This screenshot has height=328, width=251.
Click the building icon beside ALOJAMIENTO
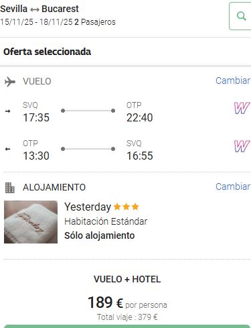point(10,188)
